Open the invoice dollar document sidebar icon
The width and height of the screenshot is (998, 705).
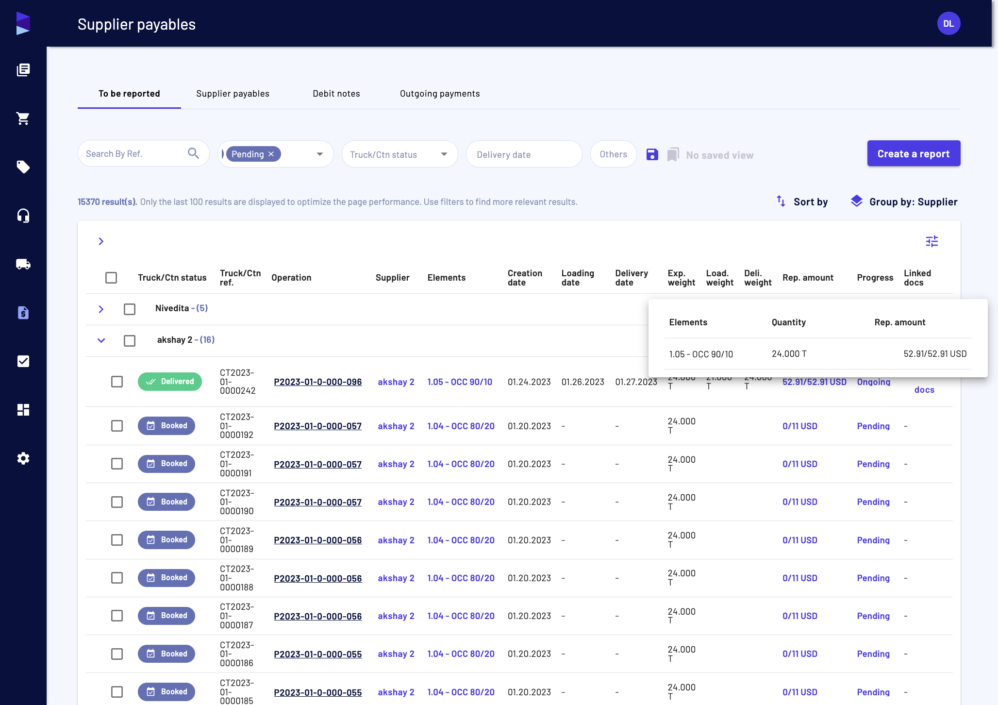click(x=23, y=313)
